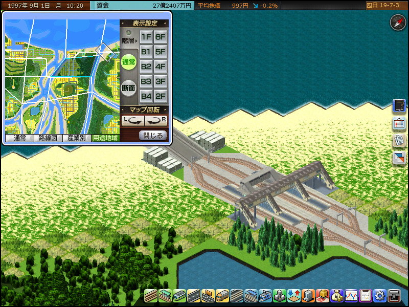Select the railway track laying tool
The width and height of the screenshot is (409, 307).
151,296
